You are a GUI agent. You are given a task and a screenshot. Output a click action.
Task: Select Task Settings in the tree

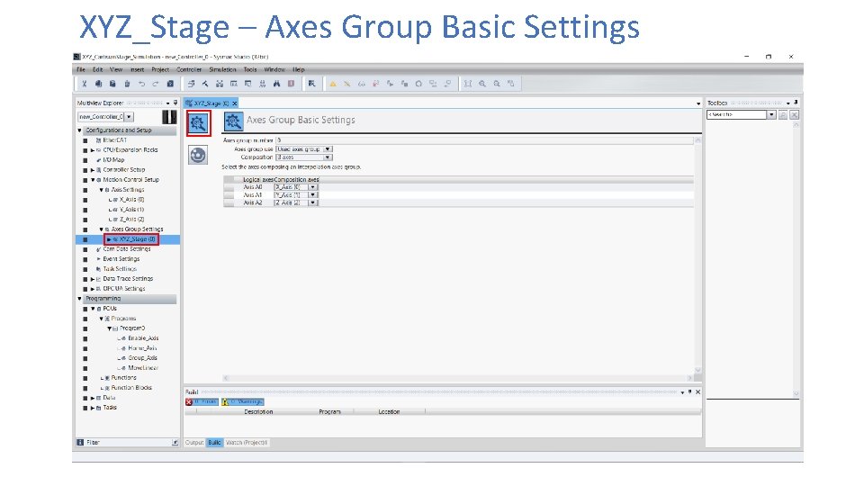(120, 269)
